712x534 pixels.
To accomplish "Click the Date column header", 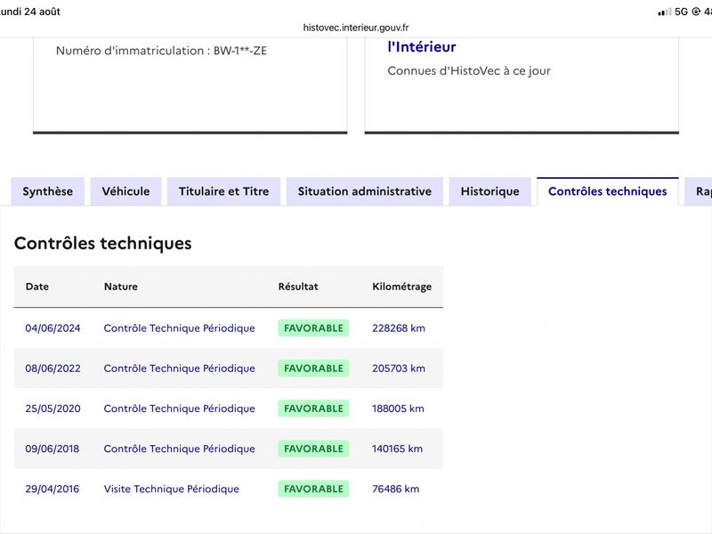I will coord(37,287).
